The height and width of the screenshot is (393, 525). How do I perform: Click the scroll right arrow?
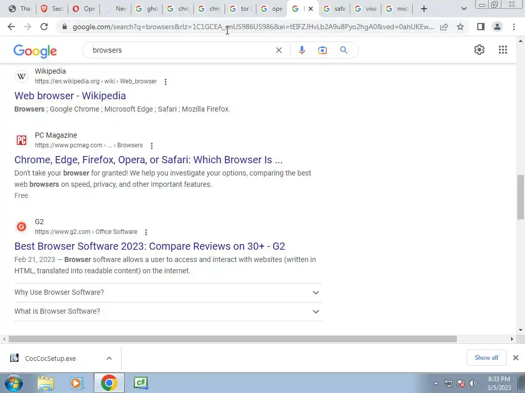click(512, 339)
